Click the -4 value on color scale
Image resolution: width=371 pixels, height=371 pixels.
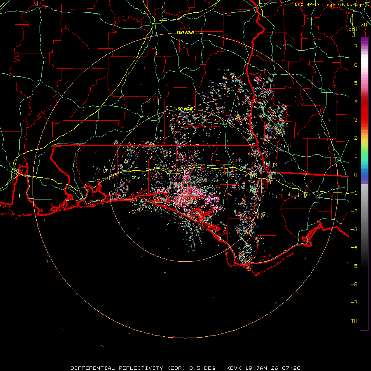(x=354, y=248)
